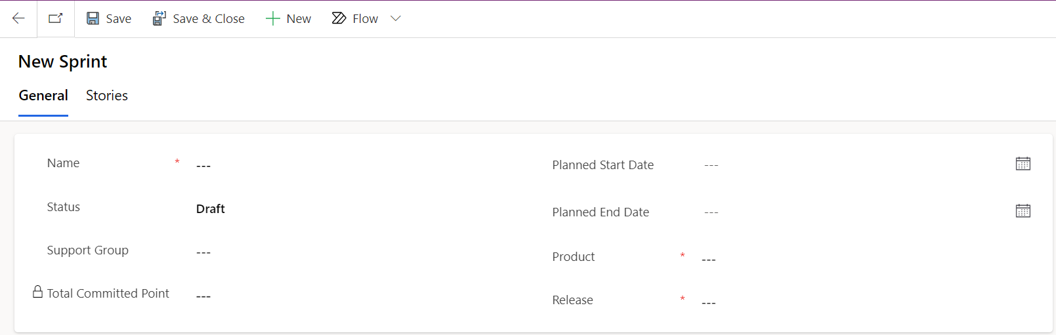This screenshot has width=1056, height=335.
Task: Switch to the Stories tab
Action: pos(107,96)
